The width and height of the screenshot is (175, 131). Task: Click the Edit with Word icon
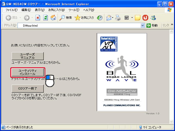pos(127,18)
